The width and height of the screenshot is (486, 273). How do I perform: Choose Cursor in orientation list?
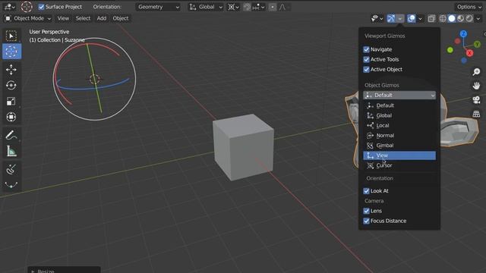tap(399, 165)
